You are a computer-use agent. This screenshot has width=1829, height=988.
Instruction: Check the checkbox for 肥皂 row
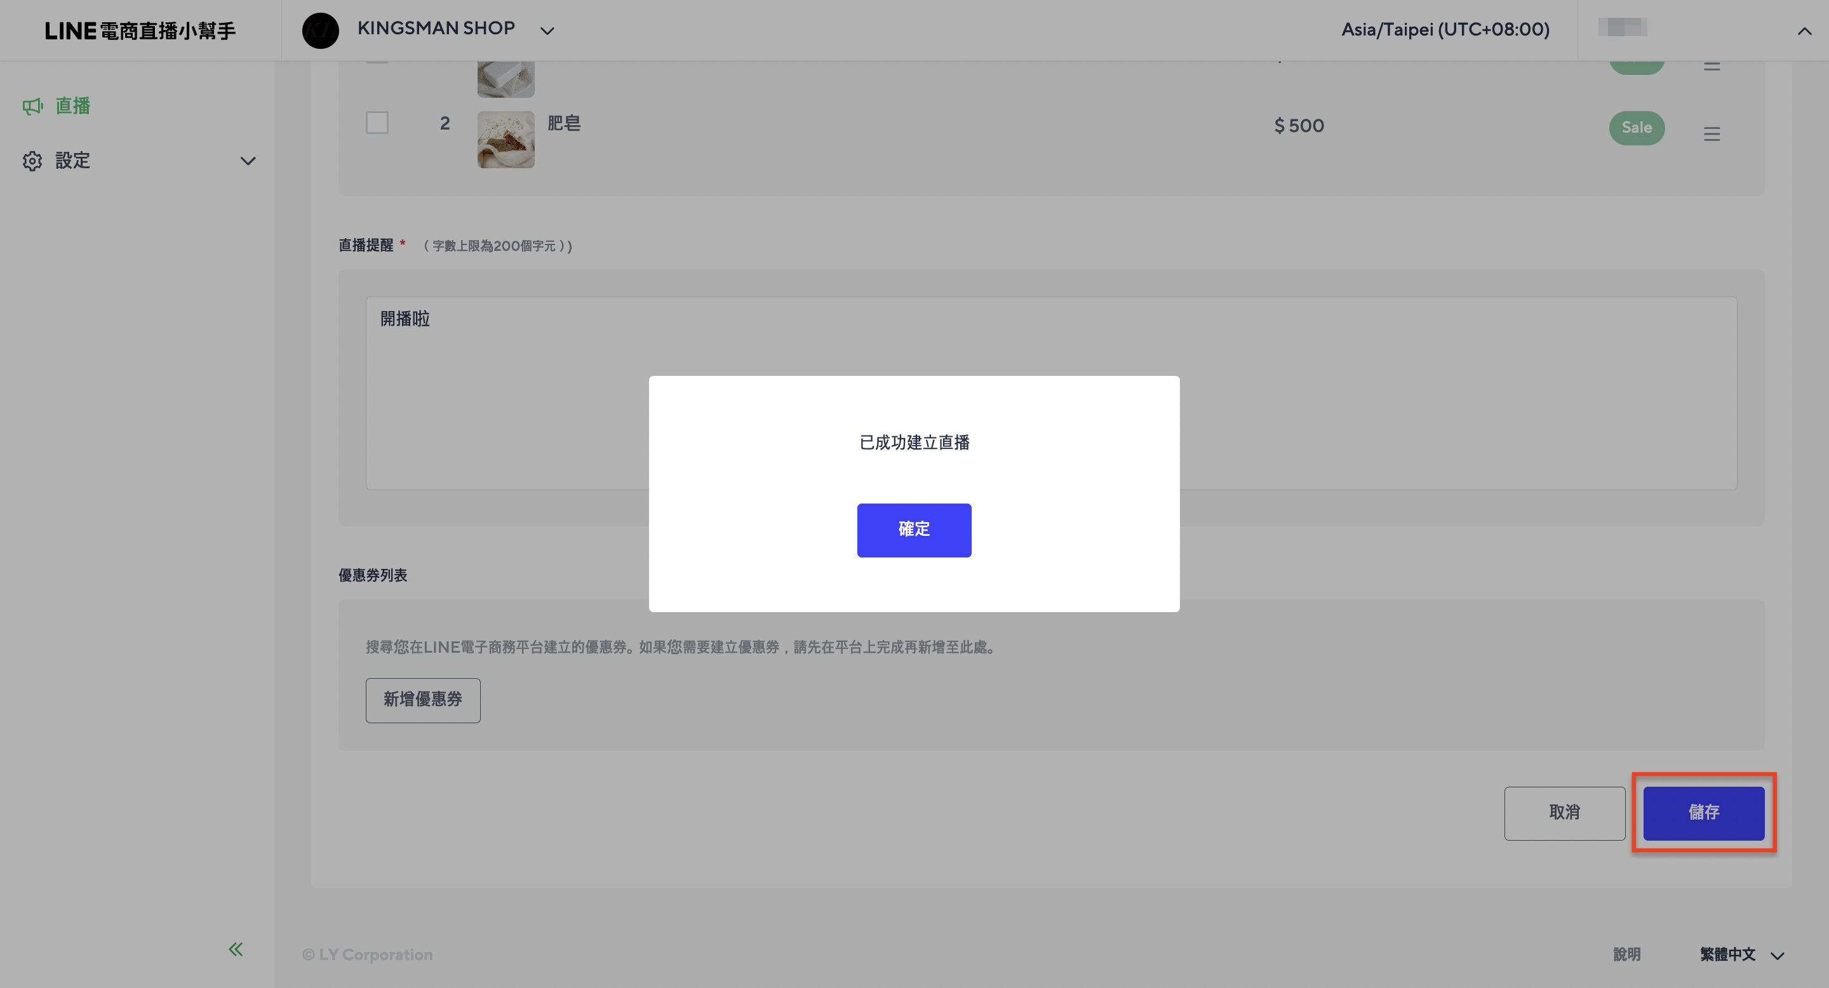tap(377, 123)
